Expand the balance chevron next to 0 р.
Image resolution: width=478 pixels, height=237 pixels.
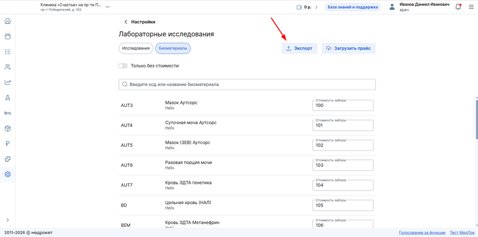[x=316, y=7]
